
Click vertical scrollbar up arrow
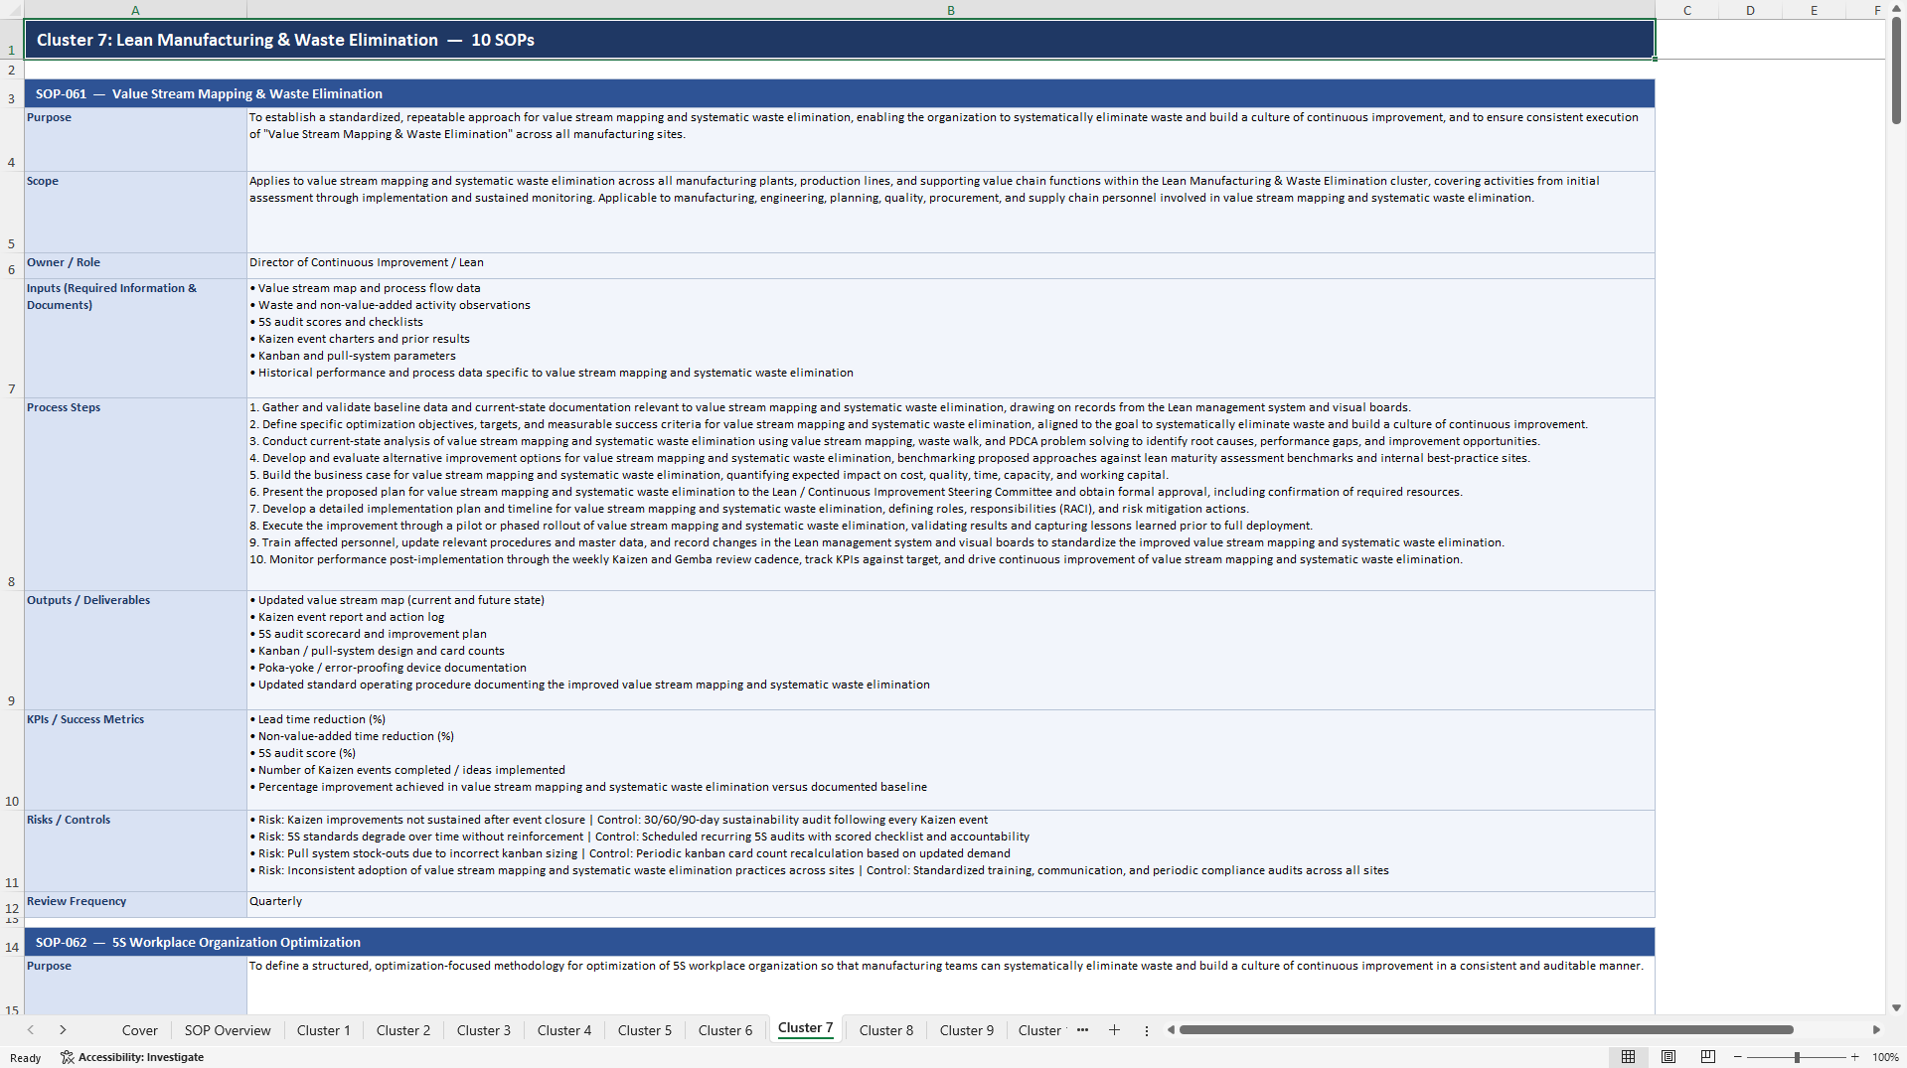pyautogui.click(x=1896, y=8)
